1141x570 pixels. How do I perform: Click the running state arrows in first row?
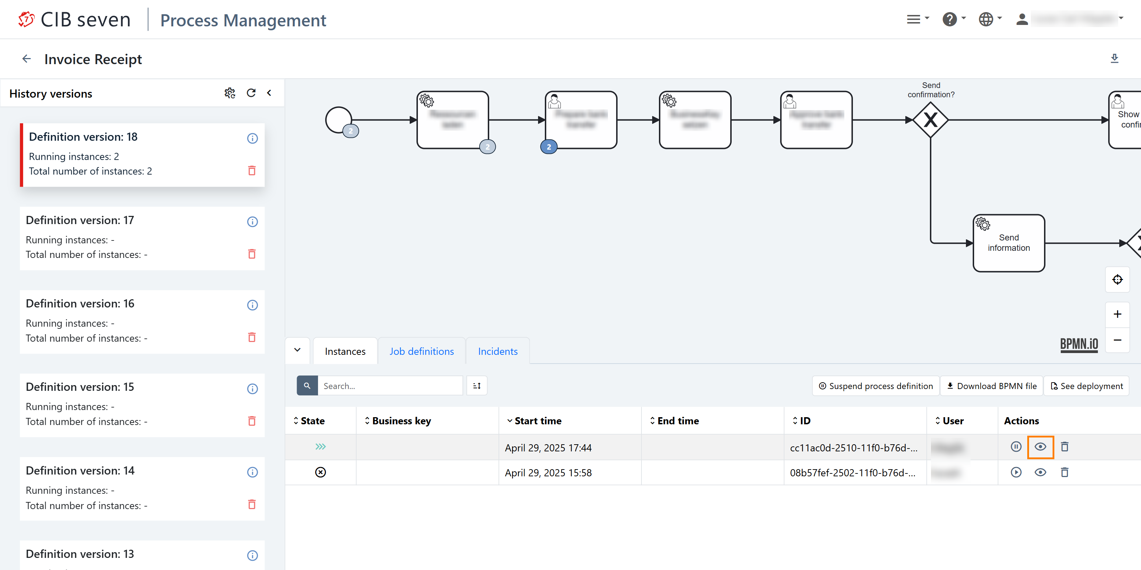(320, 446)
